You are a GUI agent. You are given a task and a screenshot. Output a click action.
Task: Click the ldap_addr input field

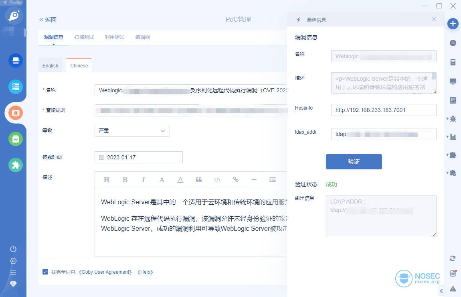click(x=384, y=134)
